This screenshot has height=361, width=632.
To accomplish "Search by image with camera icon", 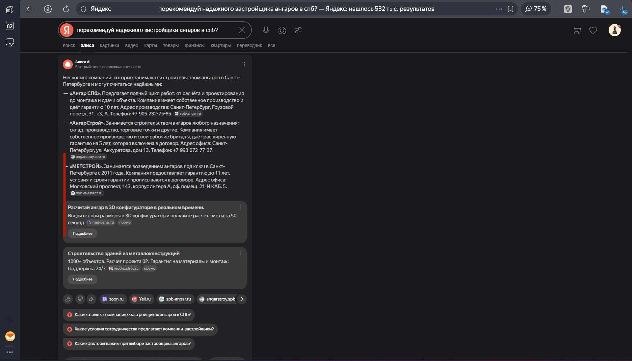I will 282,30.
